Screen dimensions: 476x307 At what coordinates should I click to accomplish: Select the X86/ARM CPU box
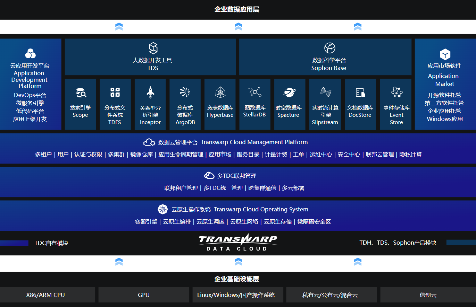tap(48, 295)
